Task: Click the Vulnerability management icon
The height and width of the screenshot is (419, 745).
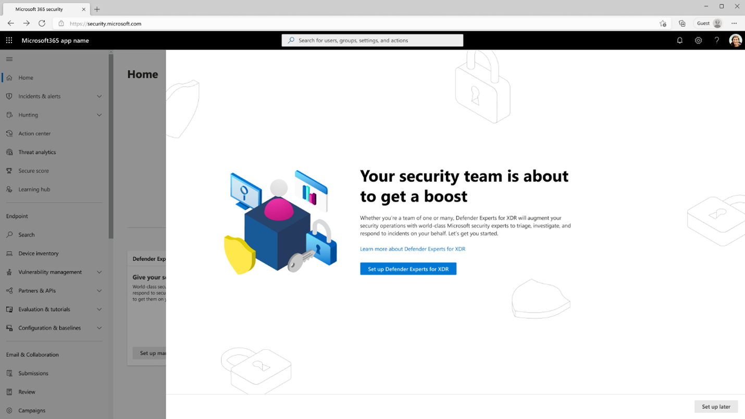Action: pos(9,272)
